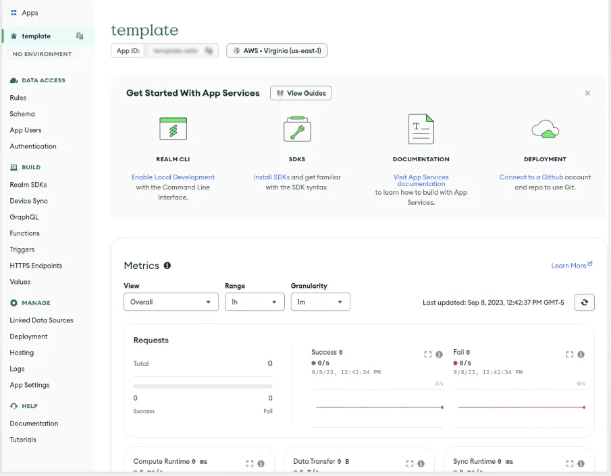611x476 pixels.
Task: Open the Range dropdown showing 1h
Action: click(255, 302)
